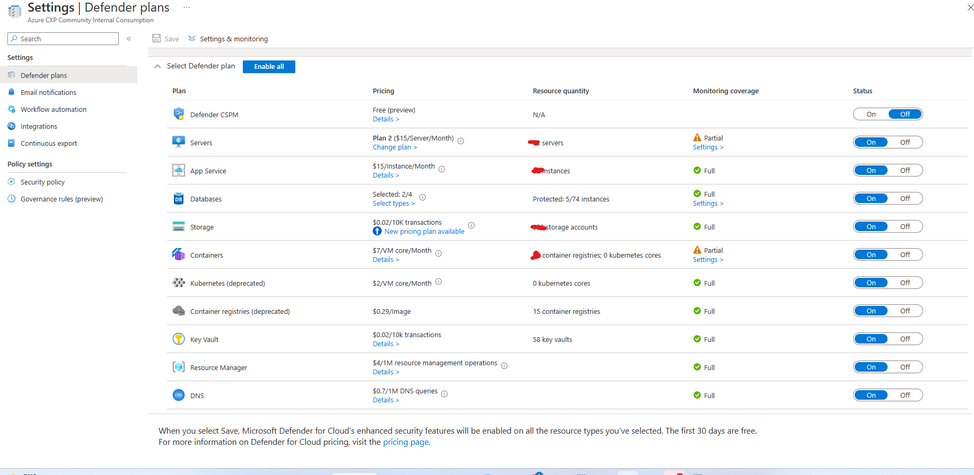
Task: Close the Defender plans blade
Action: click(970, 7)
